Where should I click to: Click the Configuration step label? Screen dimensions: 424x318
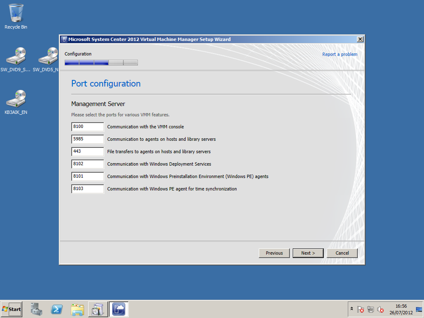click(78, 54)
